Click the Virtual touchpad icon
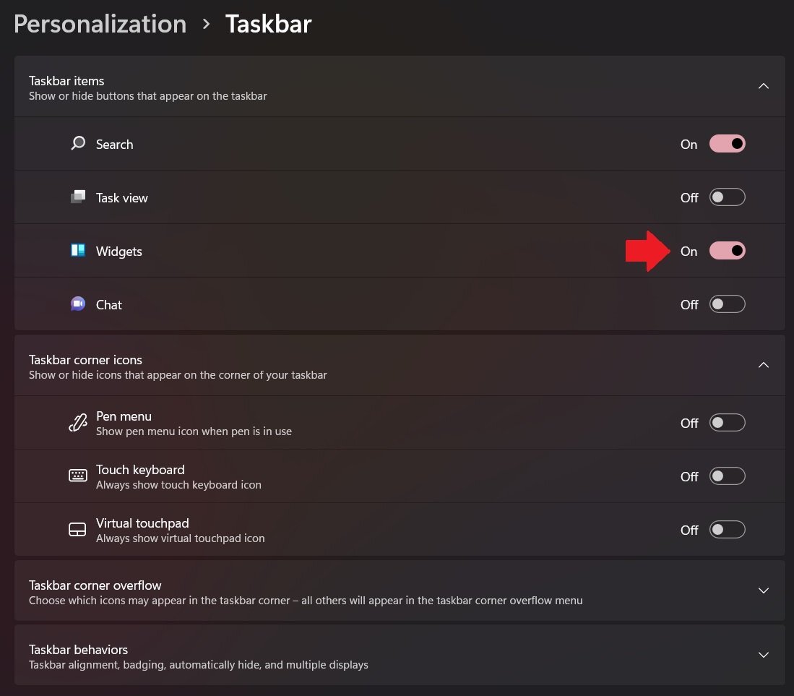The width and height of the screenshot is (794, 696). point(77,529)
